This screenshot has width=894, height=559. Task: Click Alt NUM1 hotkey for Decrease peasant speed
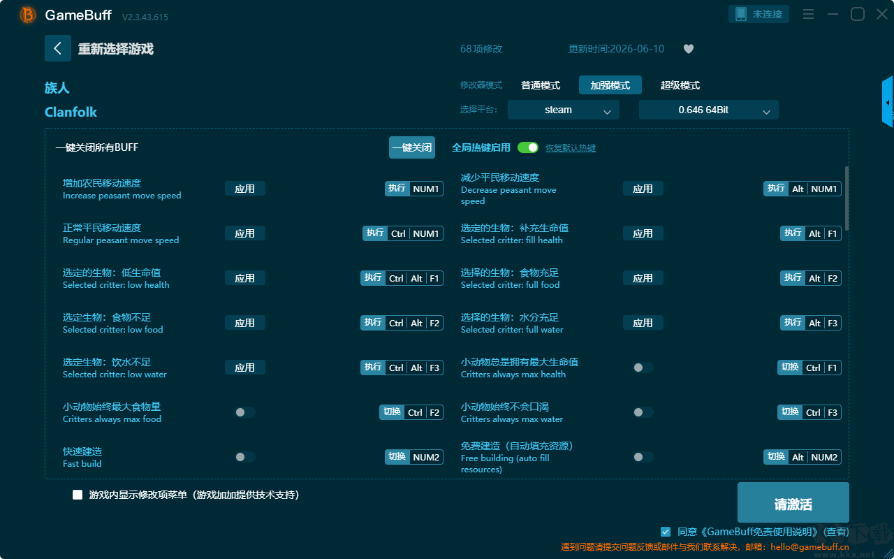(x=803, y=189)
